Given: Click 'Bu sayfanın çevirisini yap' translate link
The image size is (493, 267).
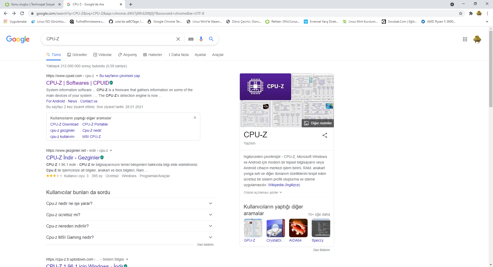Looking at the screenshot, I should (120, 76).
